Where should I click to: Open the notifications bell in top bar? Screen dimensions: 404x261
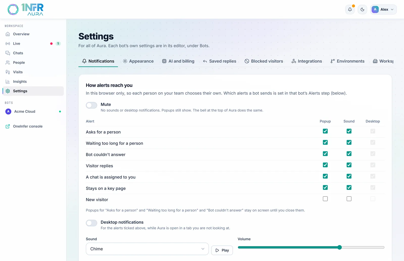point(350,10)
